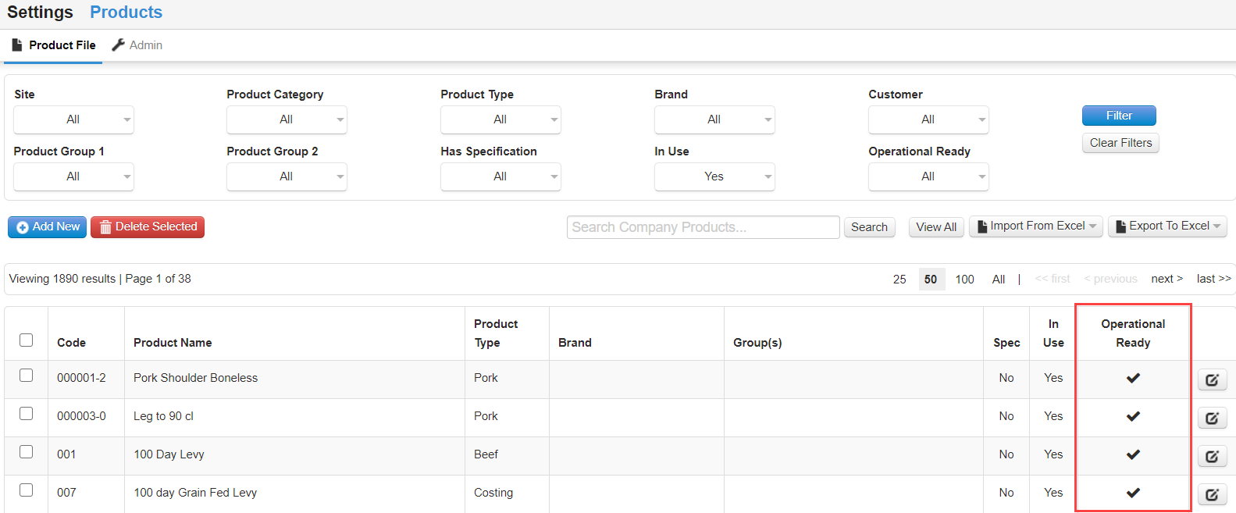This screenshot has width=1236, height=513.
Task: Toggle the select-all header checkbox
Action: pyautogui.click(x=27, y=340)
